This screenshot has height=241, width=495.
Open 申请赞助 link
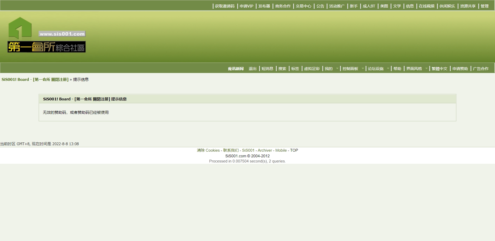point(460,69)
